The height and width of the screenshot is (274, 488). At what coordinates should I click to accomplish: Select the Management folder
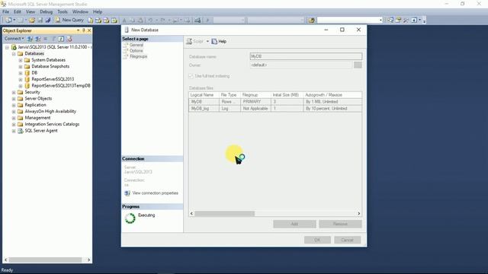coord(37,118)
